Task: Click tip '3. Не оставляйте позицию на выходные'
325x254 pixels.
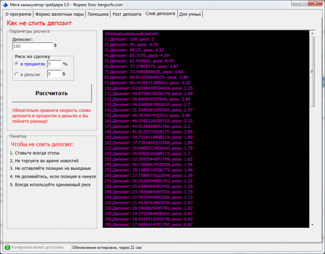Action: [x=50, y=168]
